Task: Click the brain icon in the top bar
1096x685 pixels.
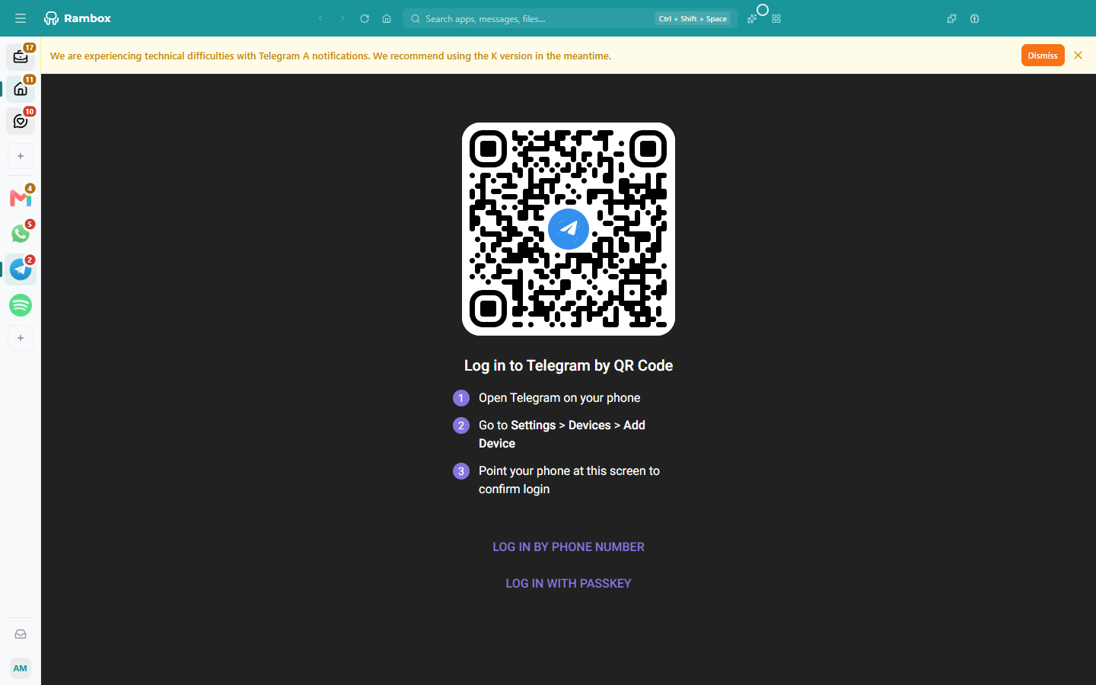Action: (x=974, y=18)
